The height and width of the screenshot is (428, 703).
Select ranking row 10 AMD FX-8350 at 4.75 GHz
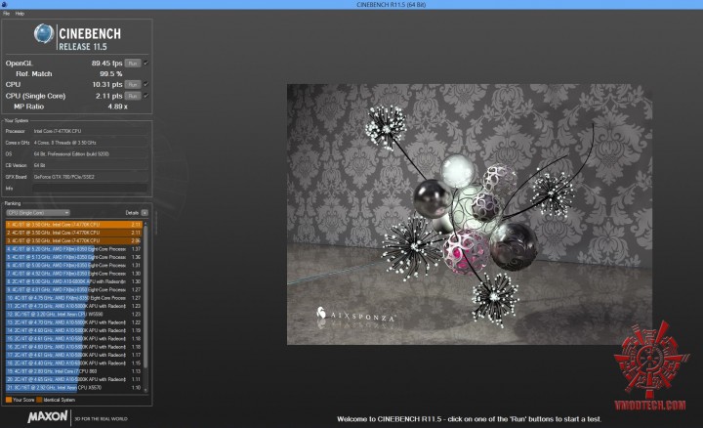(x=74, y=298)
